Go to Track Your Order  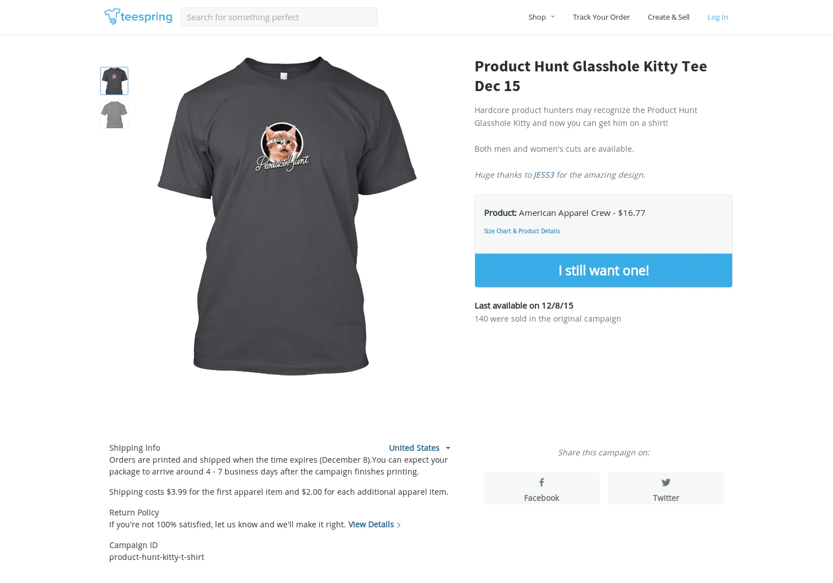601,17
